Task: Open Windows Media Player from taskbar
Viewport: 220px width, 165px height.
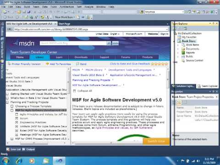Action: tap(32, 161)
